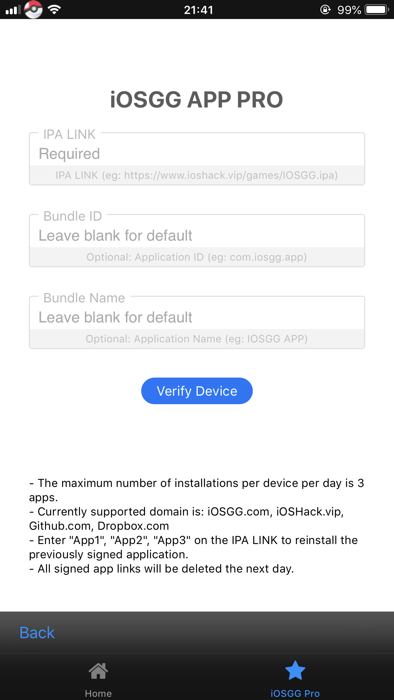The image size is (394, 700).
Task: Focus the Bundle ID input field
Action: (197, 236)
